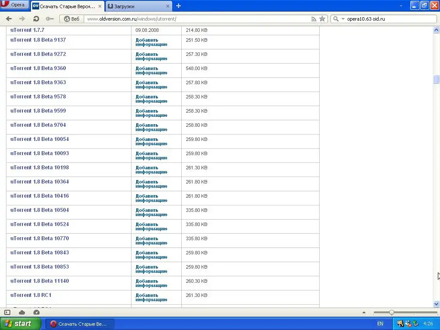The width and height of the screenshot is (440, 330).
Task: Open the zoom options arrow near slider
Action: pyautogui.click(x=364, y=312)
